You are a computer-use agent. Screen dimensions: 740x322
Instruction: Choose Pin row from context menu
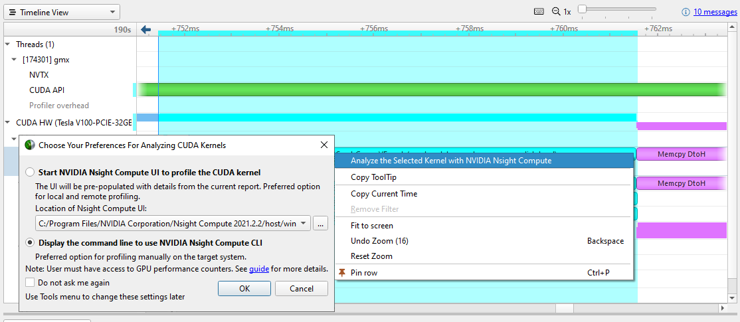484,272
